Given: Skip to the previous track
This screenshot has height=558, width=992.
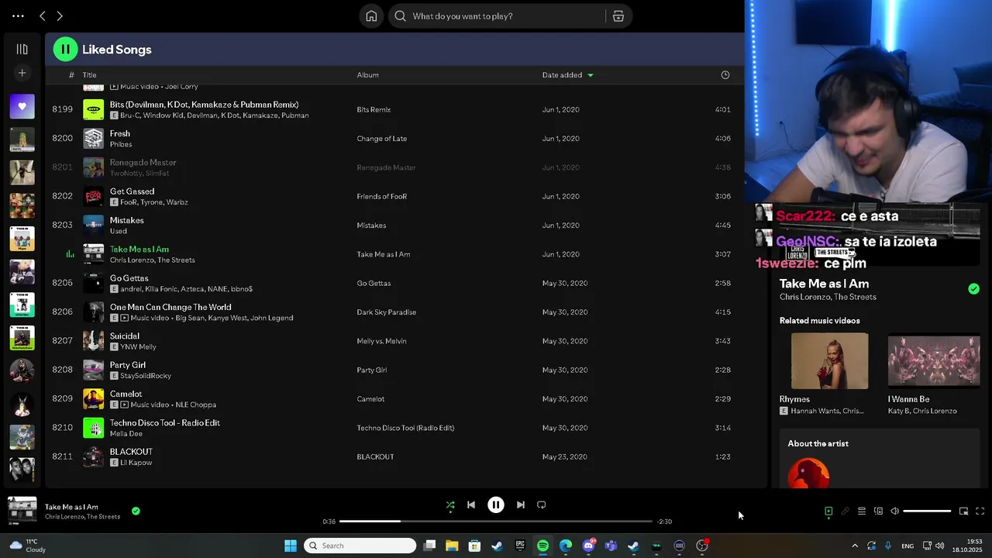Looking at the screenshot, I should pyautogui.click(x=470, y=505).
